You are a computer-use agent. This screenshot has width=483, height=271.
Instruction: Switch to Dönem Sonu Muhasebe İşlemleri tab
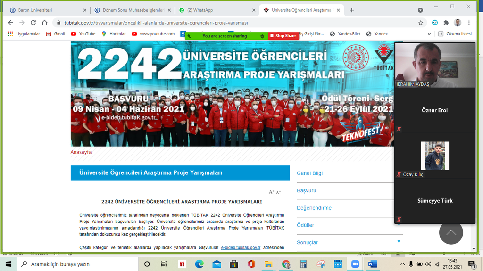click(133, 10)
